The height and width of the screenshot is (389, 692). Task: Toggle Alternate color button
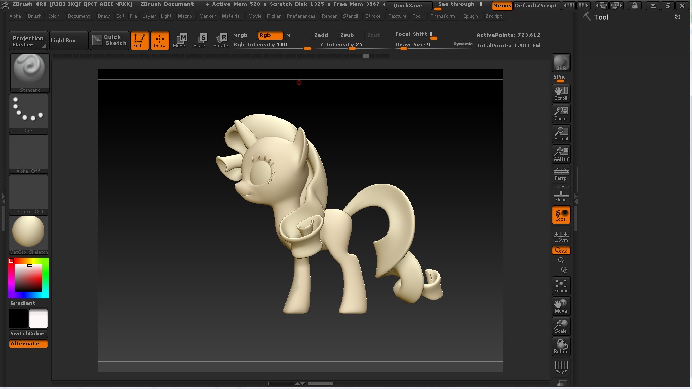tap(28, 344)
